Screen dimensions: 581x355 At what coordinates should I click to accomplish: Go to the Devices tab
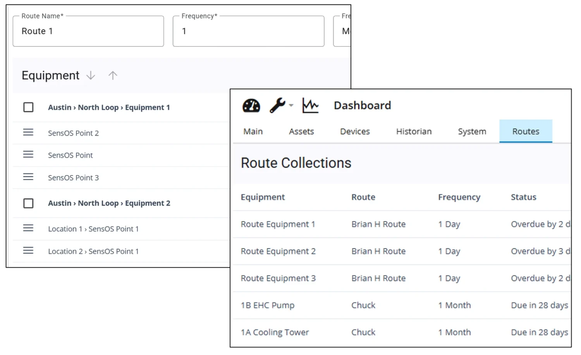354,131
